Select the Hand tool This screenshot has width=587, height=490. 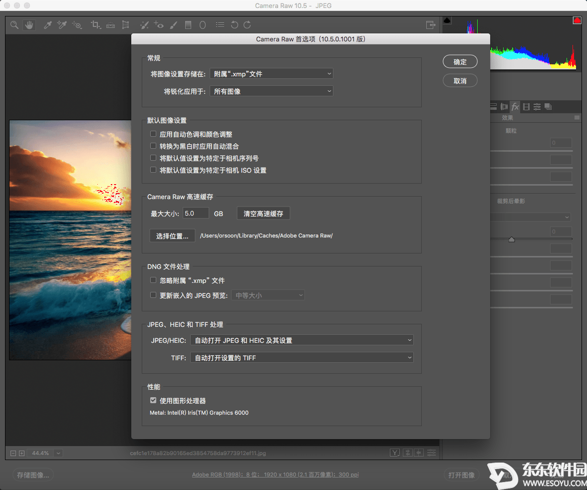click(29, 25)
